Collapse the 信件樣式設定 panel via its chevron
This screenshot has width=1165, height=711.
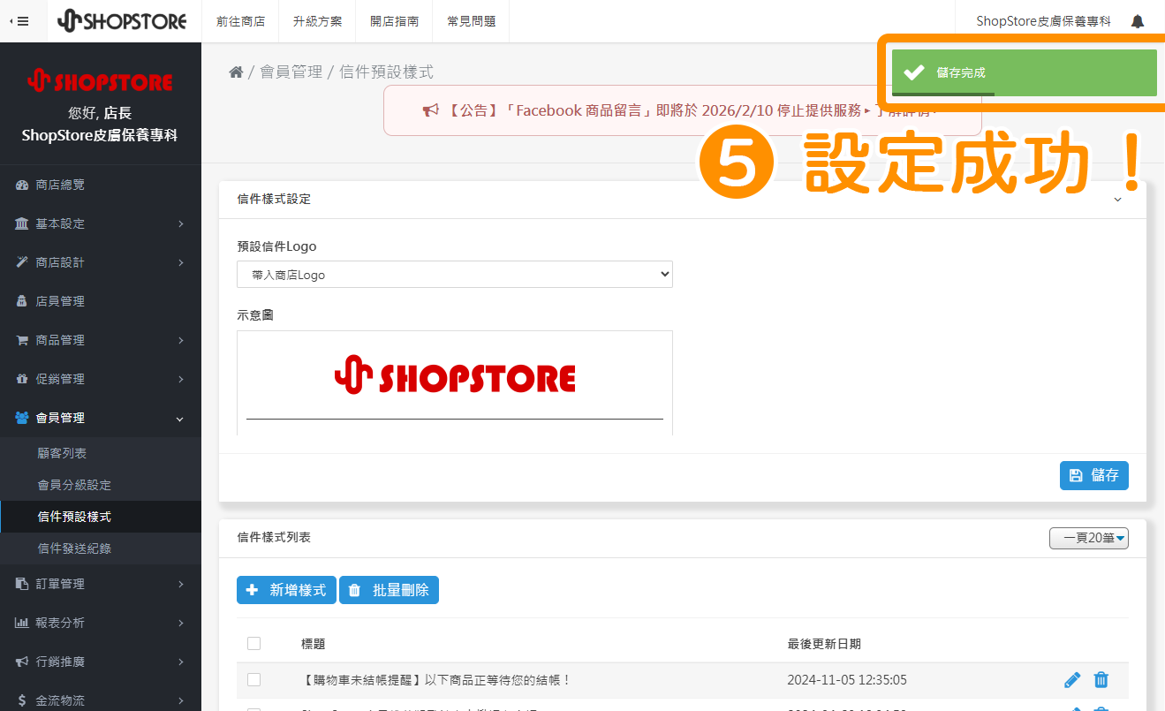point(1117,200)
